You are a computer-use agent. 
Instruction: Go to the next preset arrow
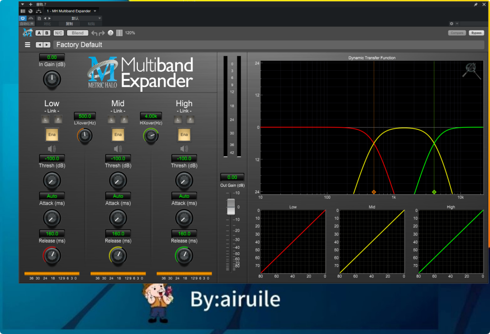pos(46,45)
